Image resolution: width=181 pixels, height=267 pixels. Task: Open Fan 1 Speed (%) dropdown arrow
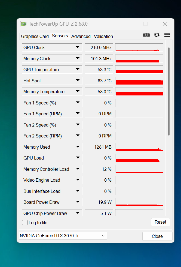(x=78, y=103)
